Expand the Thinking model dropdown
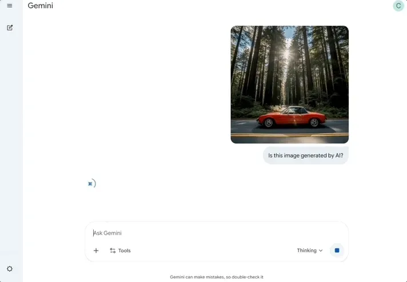 click(x=310, y=251)
